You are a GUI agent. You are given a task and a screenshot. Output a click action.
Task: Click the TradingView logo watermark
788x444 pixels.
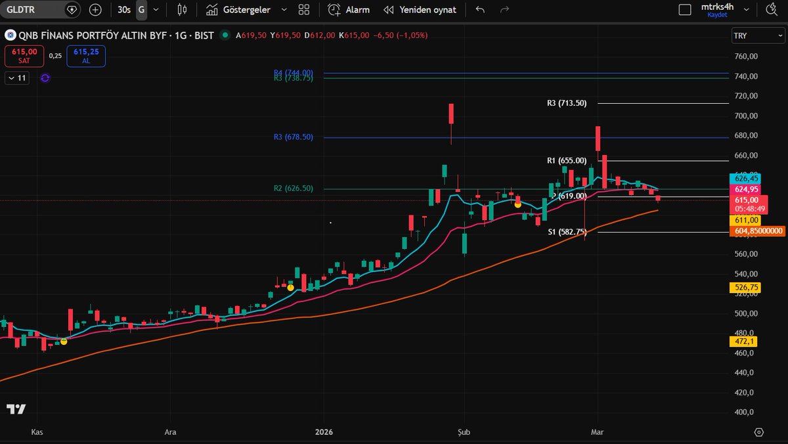16,409
